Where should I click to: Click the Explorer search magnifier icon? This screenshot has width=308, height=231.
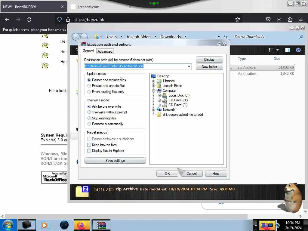301,37
